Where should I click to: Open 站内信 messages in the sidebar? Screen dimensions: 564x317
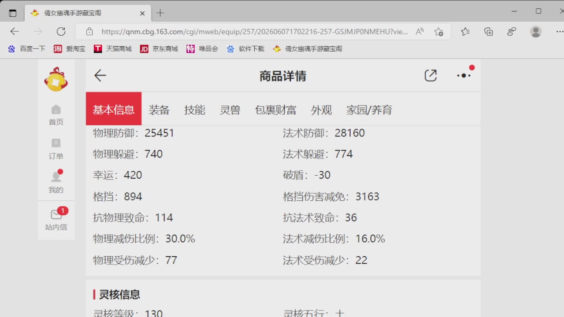click(56, 220)
